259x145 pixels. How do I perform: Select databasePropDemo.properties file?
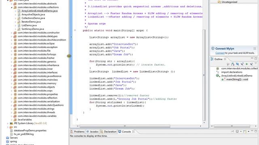[30, 130]
